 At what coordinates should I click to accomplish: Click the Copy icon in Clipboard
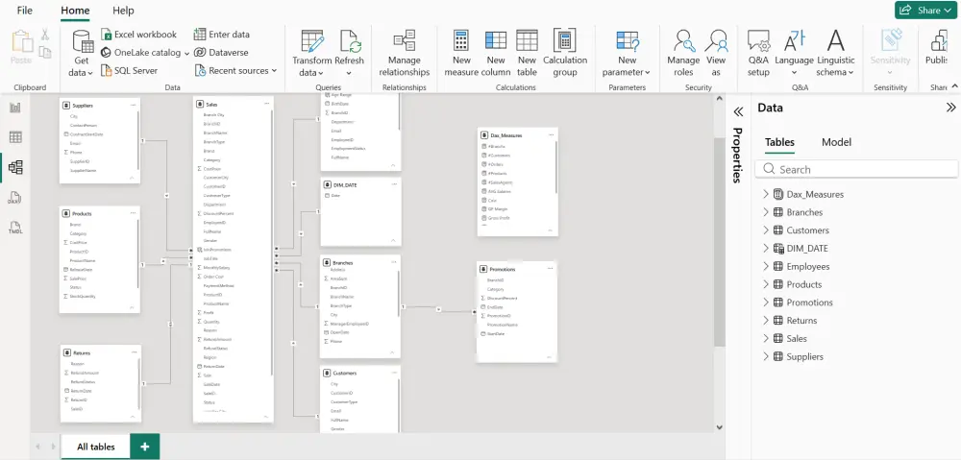click(x=45, y=53)
